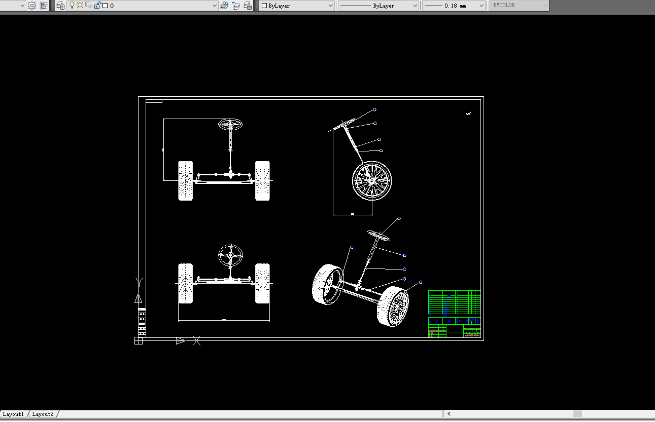Viewport: 655px width, 422px height.
Task: Open the BYCOLOR plot style dropdown
Action: (519, 6)
